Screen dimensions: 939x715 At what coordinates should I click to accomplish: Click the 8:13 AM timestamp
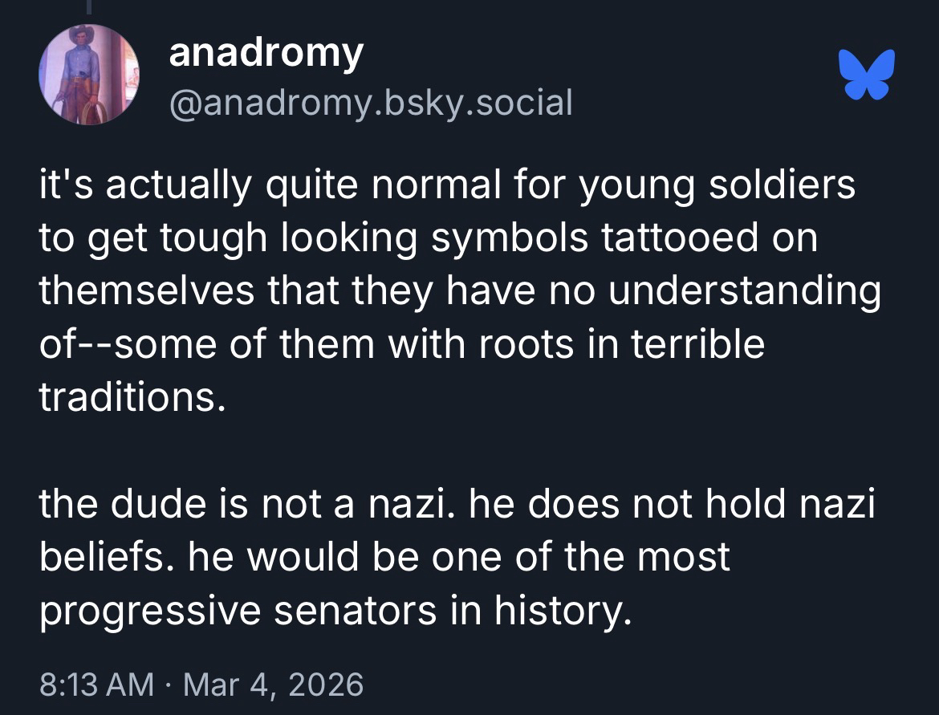96,685
